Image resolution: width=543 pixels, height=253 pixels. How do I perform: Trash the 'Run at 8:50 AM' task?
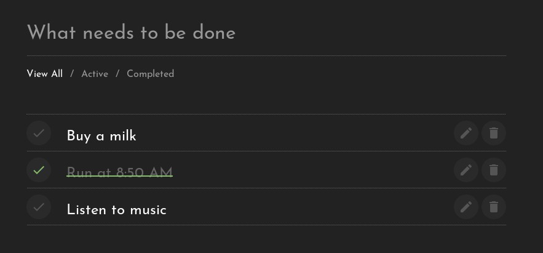click(x=493, y=170)
